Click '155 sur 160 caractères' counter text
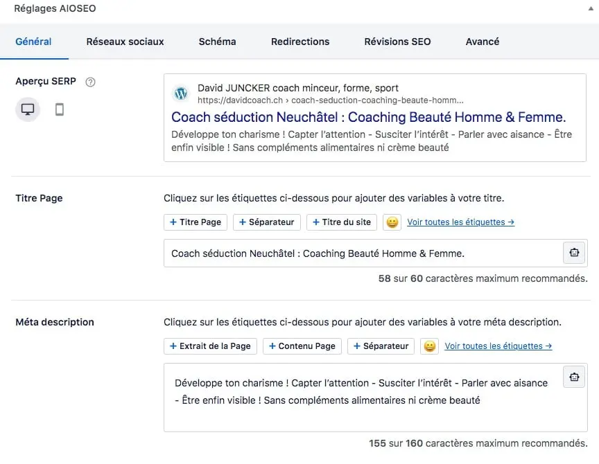 (x=478, y=443)
